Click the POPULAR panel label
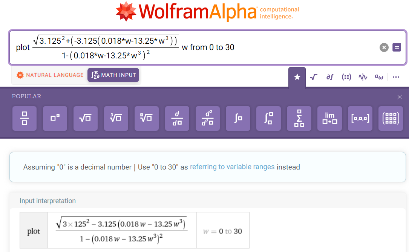This screenshot has height=252, width=409. (x=26, y=96)
